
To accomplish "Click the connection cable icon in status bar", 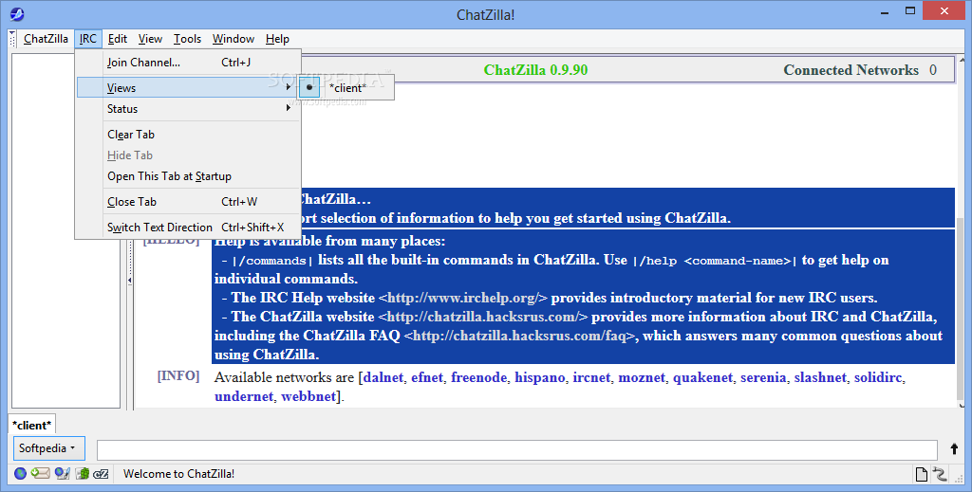I will [x=941, y=475].
